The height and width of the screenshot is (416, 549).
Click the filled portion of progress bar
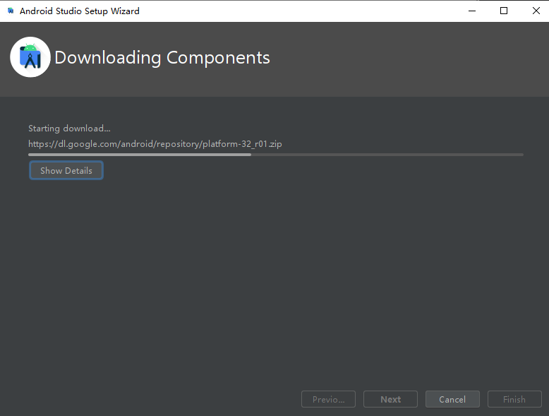(140, 155)
